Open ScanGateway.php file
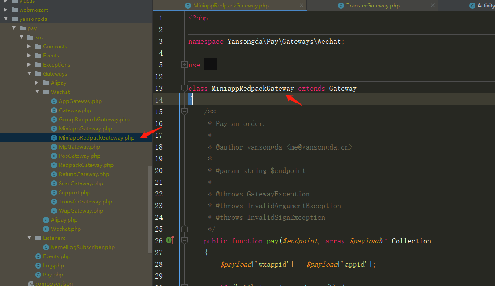 81,183
